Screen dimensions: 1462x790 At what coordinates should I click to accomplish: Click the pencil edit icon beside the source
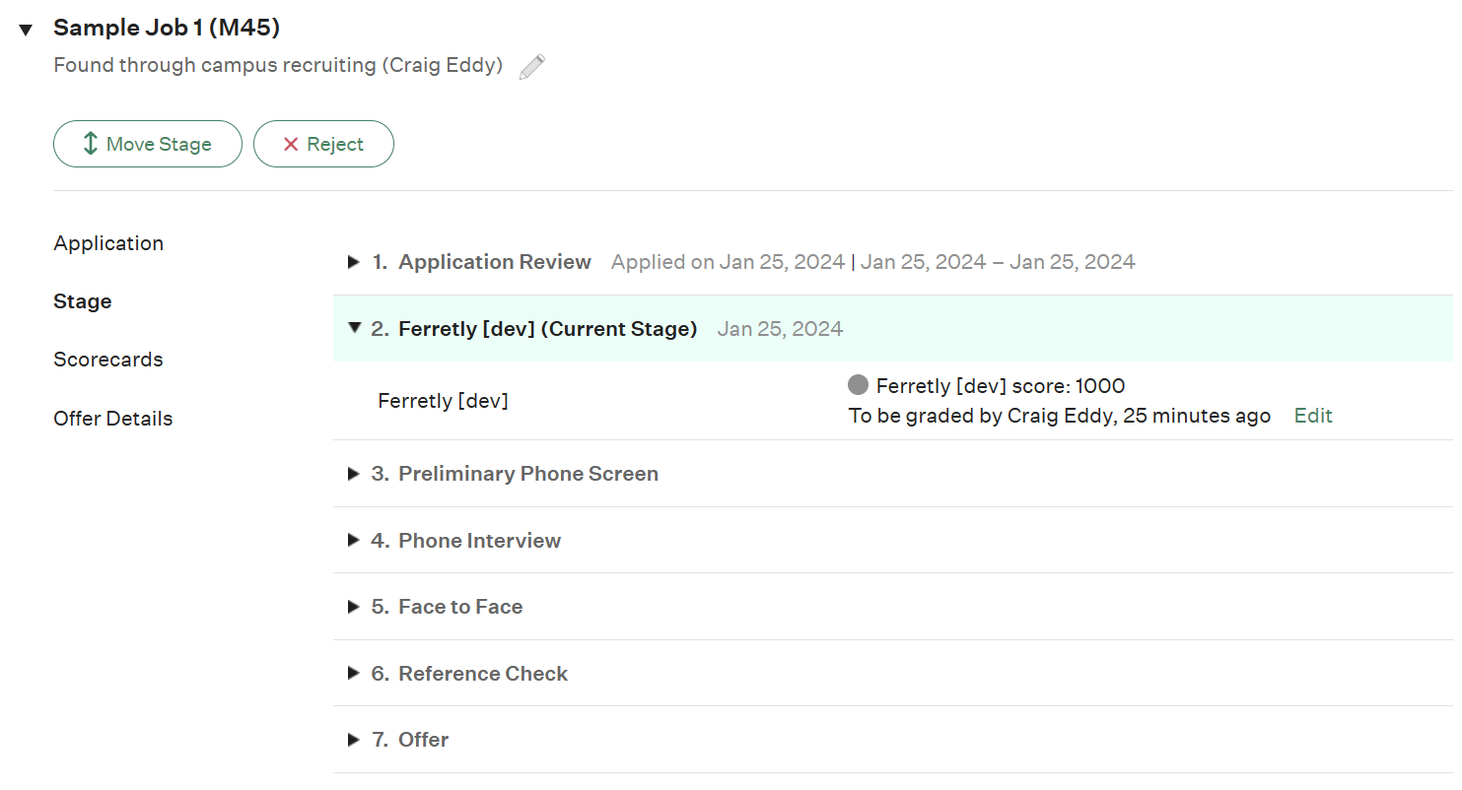pos(532,67)
